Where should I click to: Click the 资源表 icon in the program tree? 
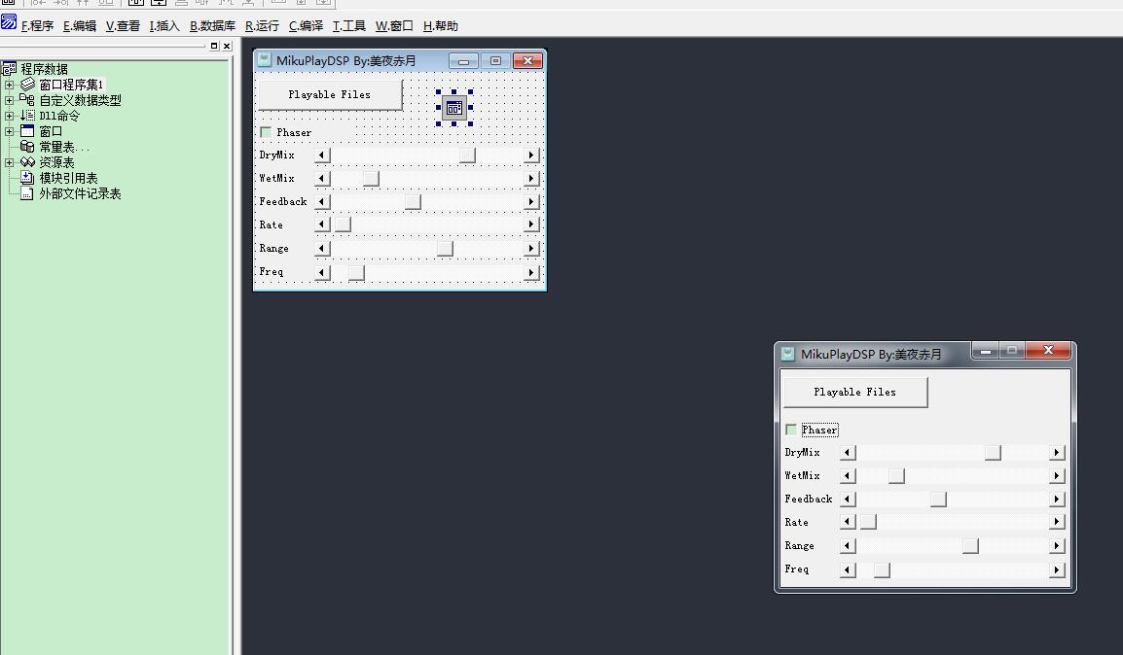27,162
